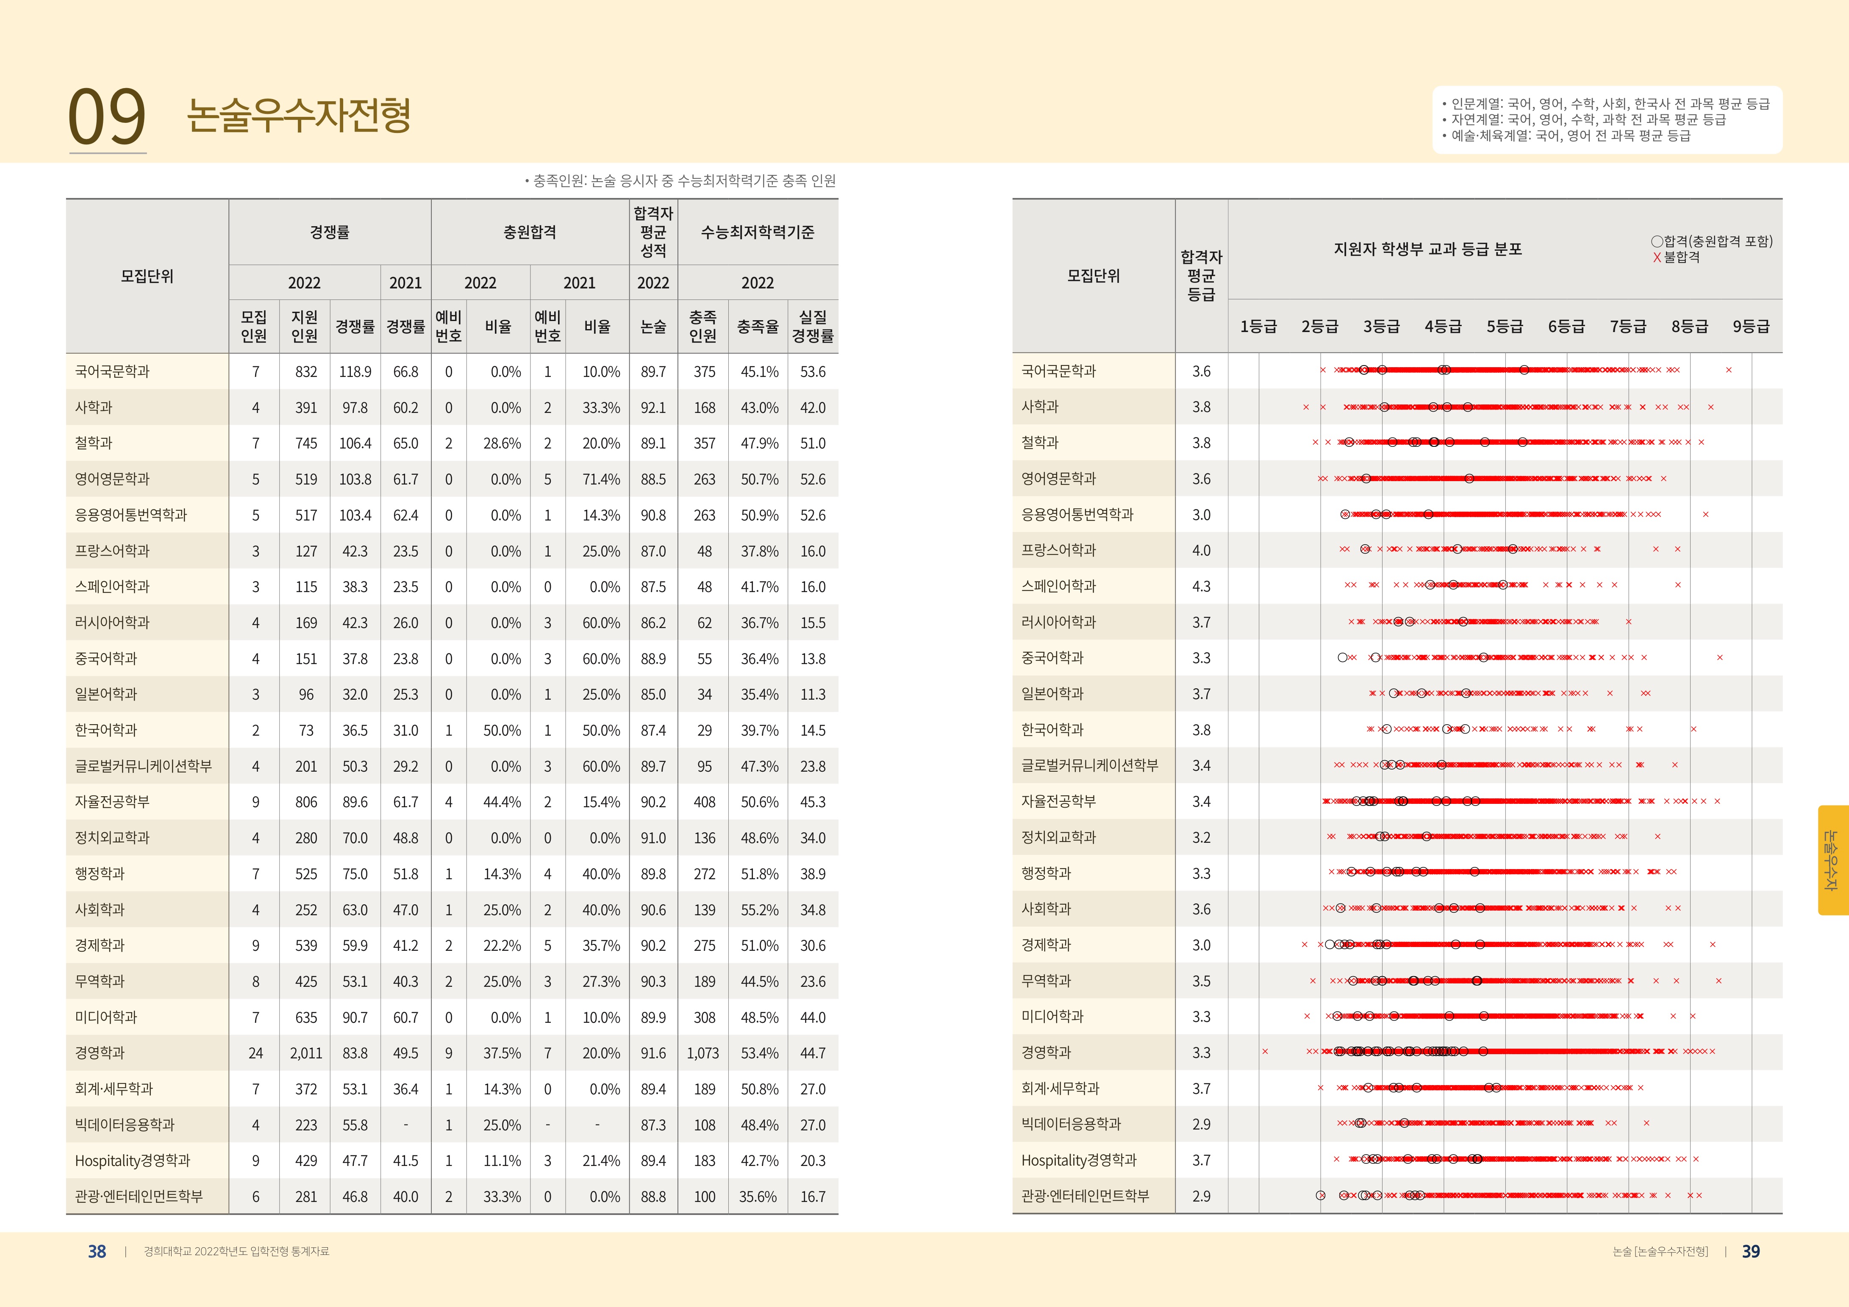The width and height of the screenshot is (1849, 1307).
Task: Click the large 09 section number
Action: [107, 117]
